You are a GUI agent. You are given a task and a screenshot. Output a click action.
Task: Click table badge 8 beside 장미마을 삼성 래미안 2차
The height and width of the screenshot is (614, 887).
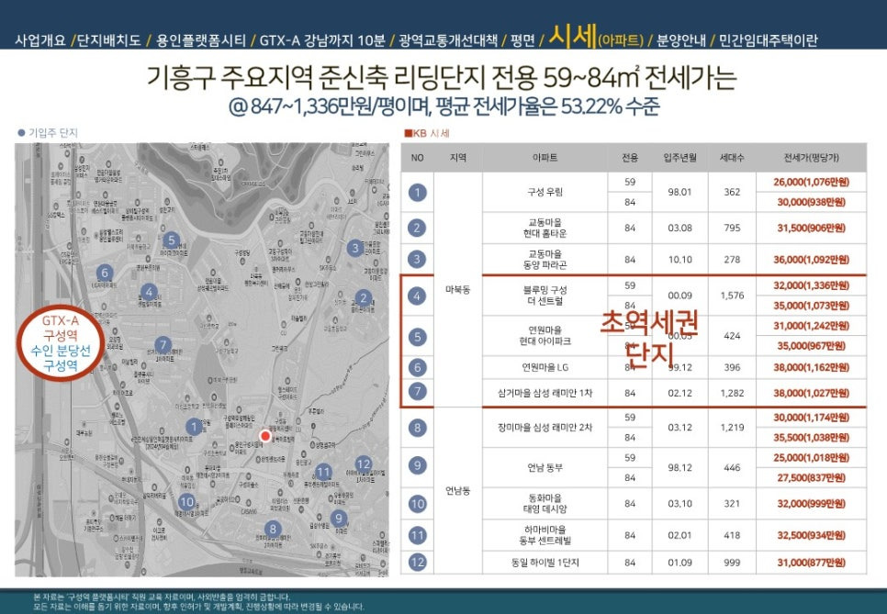tap(418, 428)
